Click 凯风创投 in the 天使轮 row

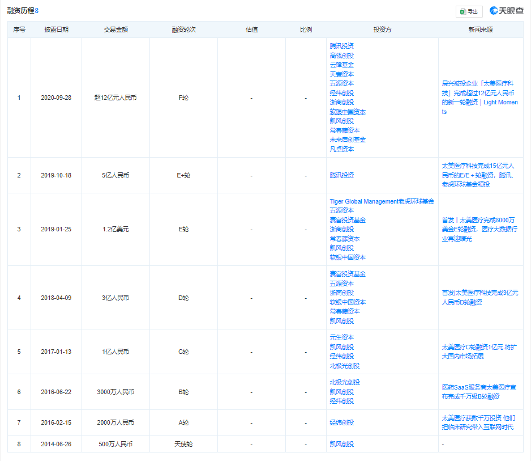click(341, 444)
